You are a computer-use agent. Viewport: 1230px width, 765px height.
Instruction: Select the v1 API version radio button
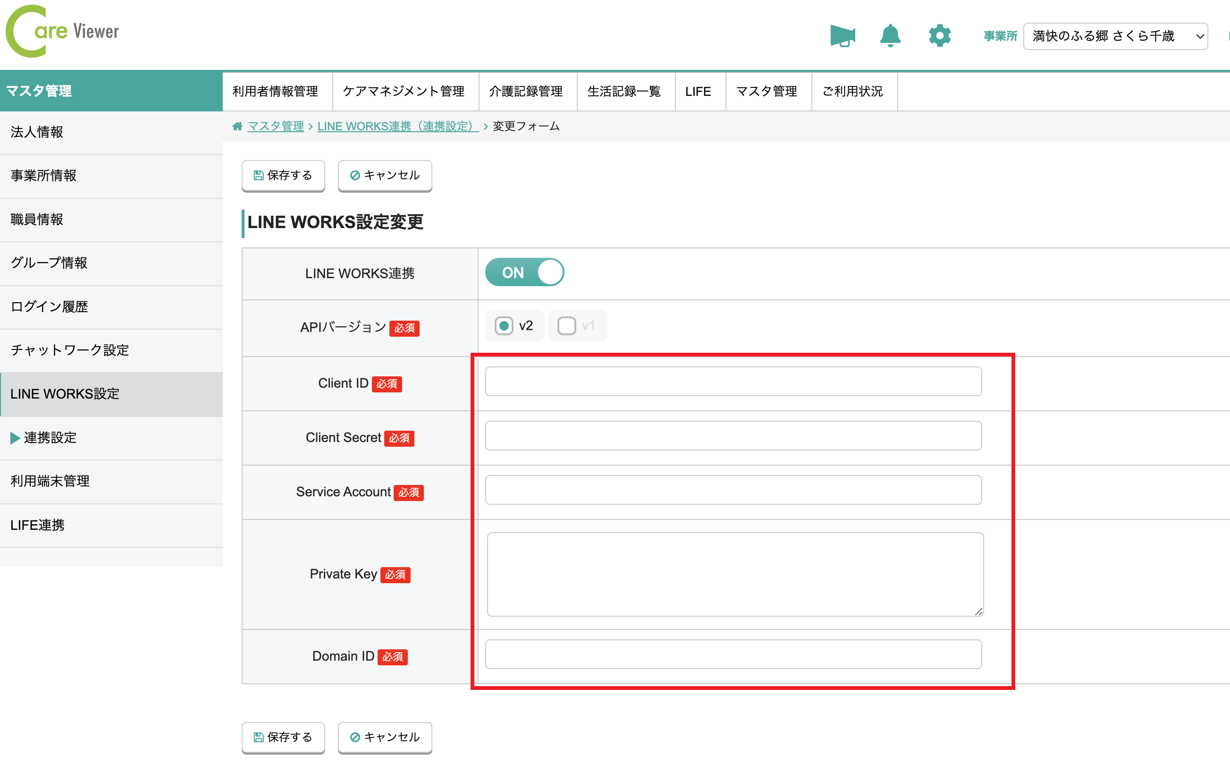[x=566, y=325]
